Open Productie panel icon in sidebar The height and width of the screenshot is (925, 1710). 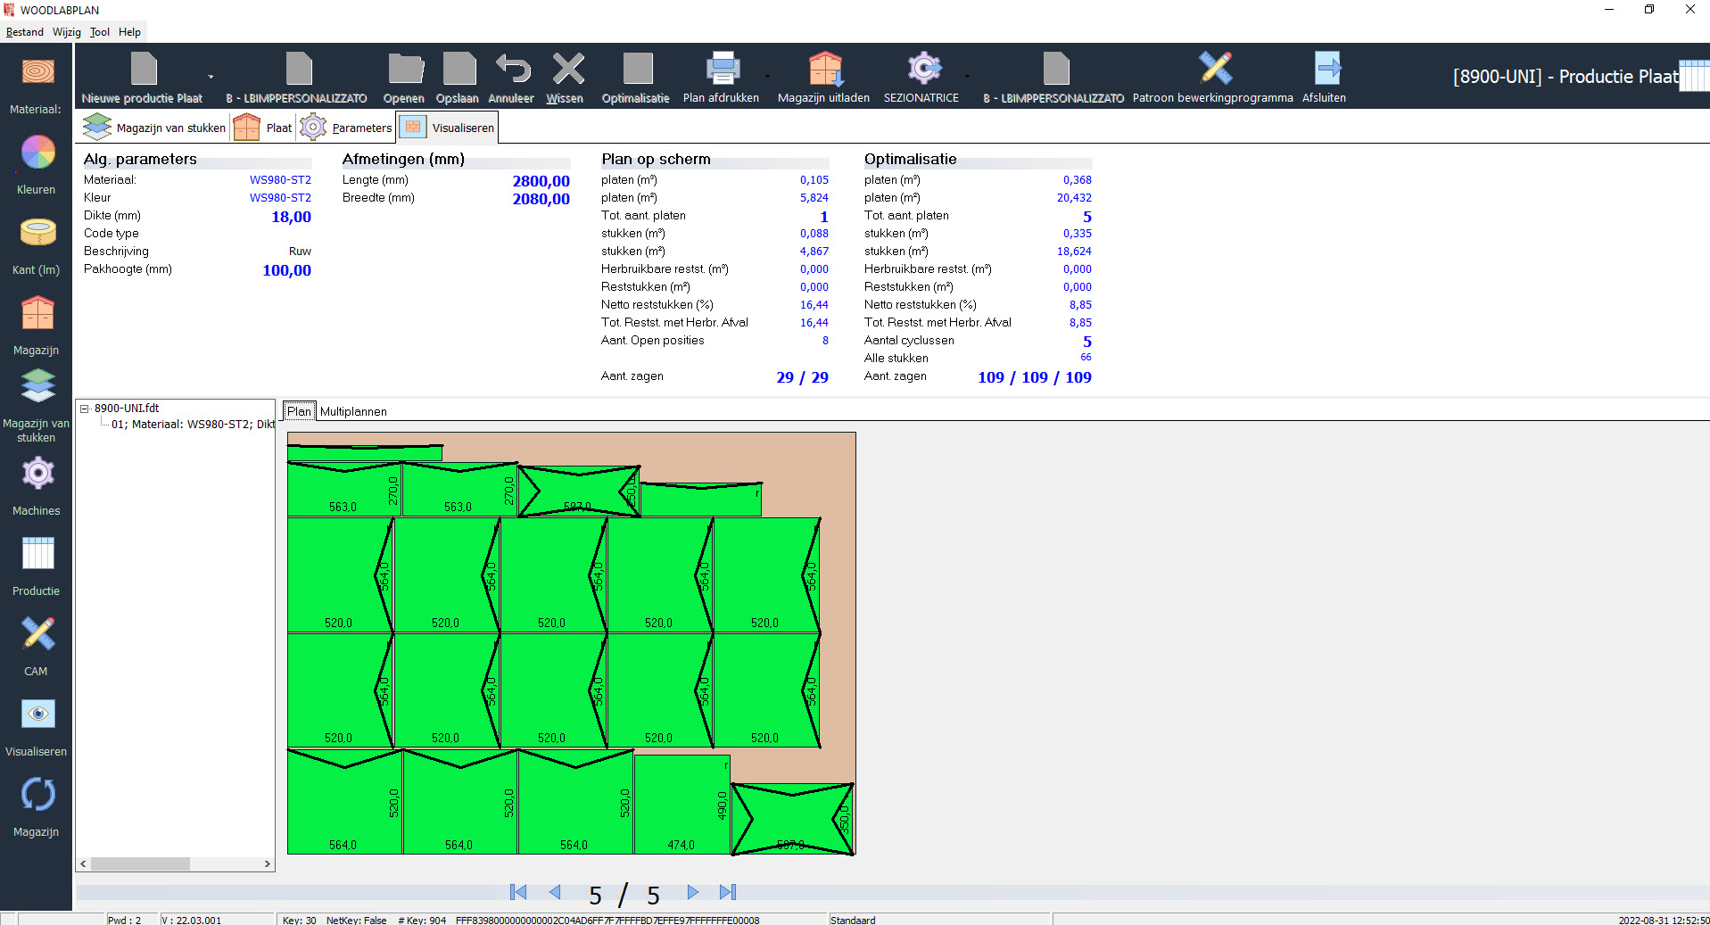[x=37, y=554]
